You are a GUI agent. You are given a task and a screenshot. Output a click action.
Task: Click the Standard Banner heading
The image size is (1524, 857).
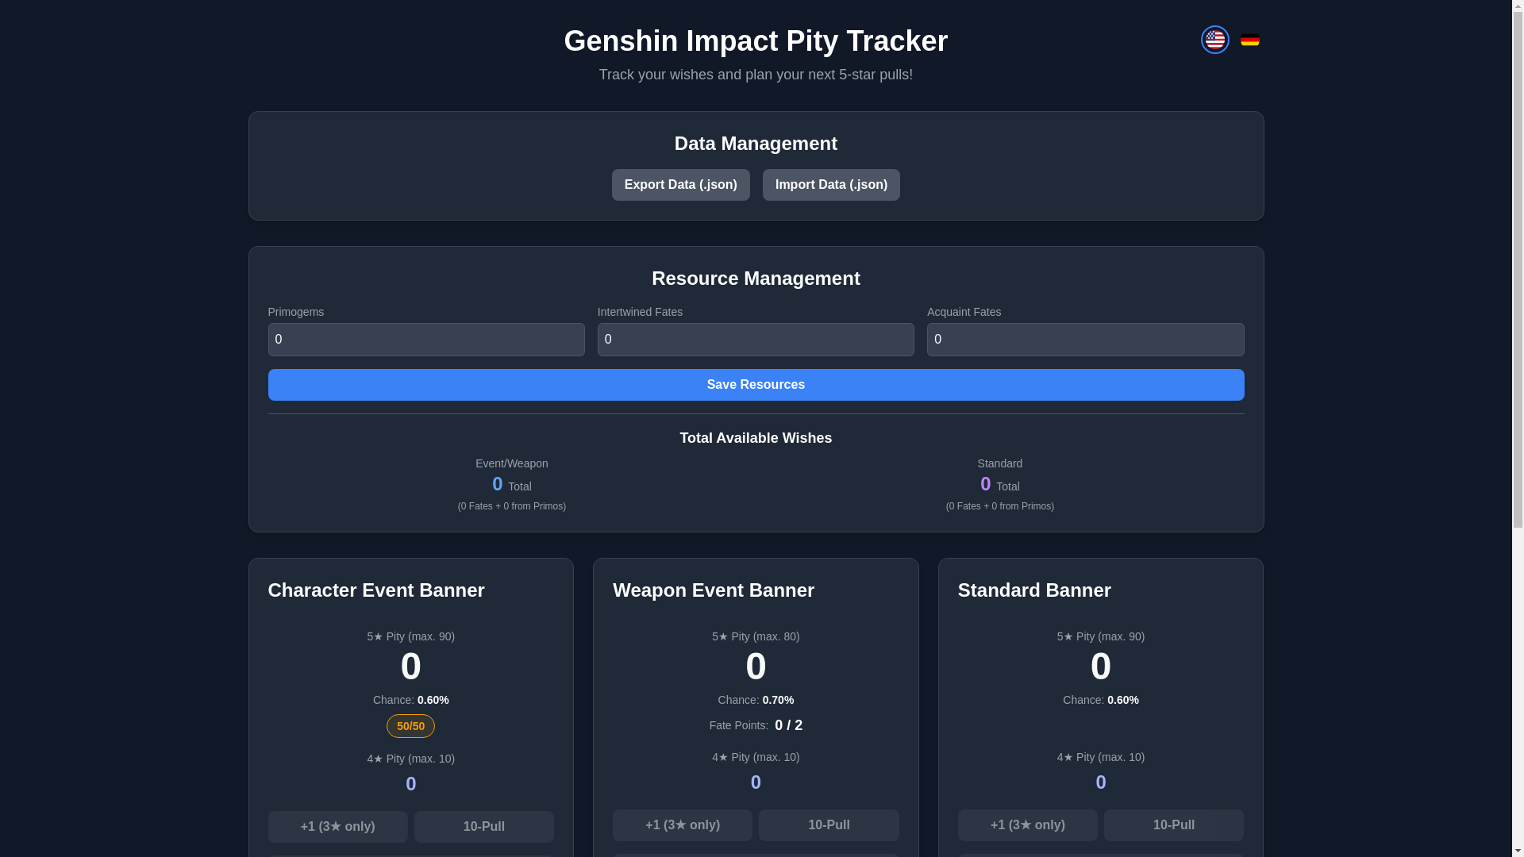(x=1034, y=590)
